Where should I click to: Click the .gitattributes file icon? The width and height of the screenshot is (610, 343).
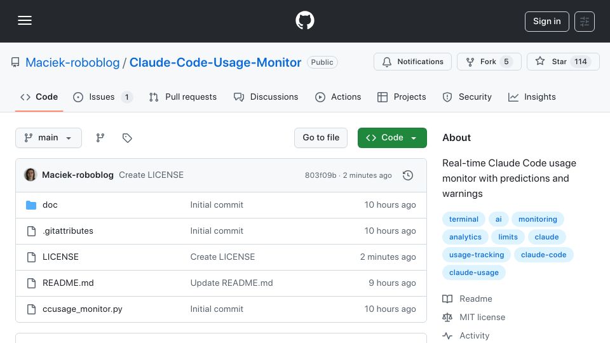31,231
